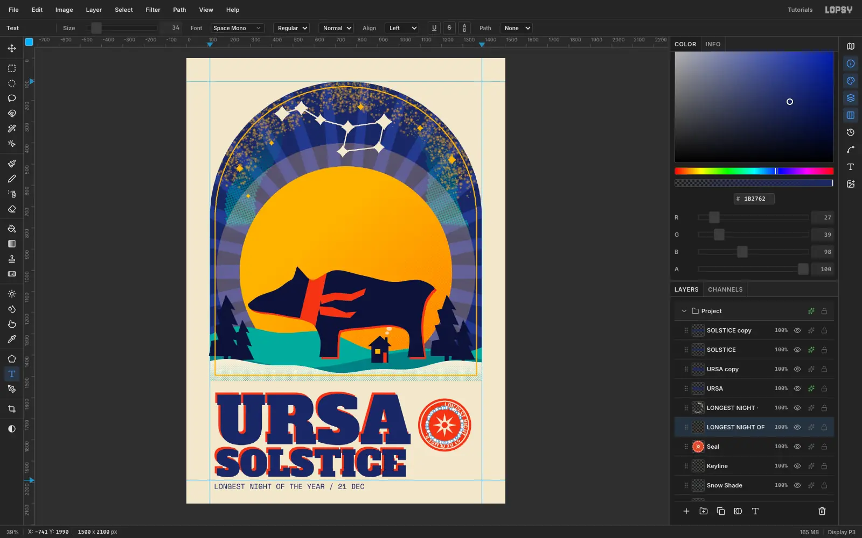Hide the Seal layer
This screenshot has height=538, width=862.
tap(797, 447)
